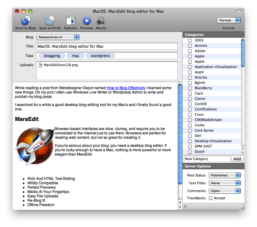Open the Media manager icon
This screenshot has width=257, height=227.
click(x=101, y=21)
